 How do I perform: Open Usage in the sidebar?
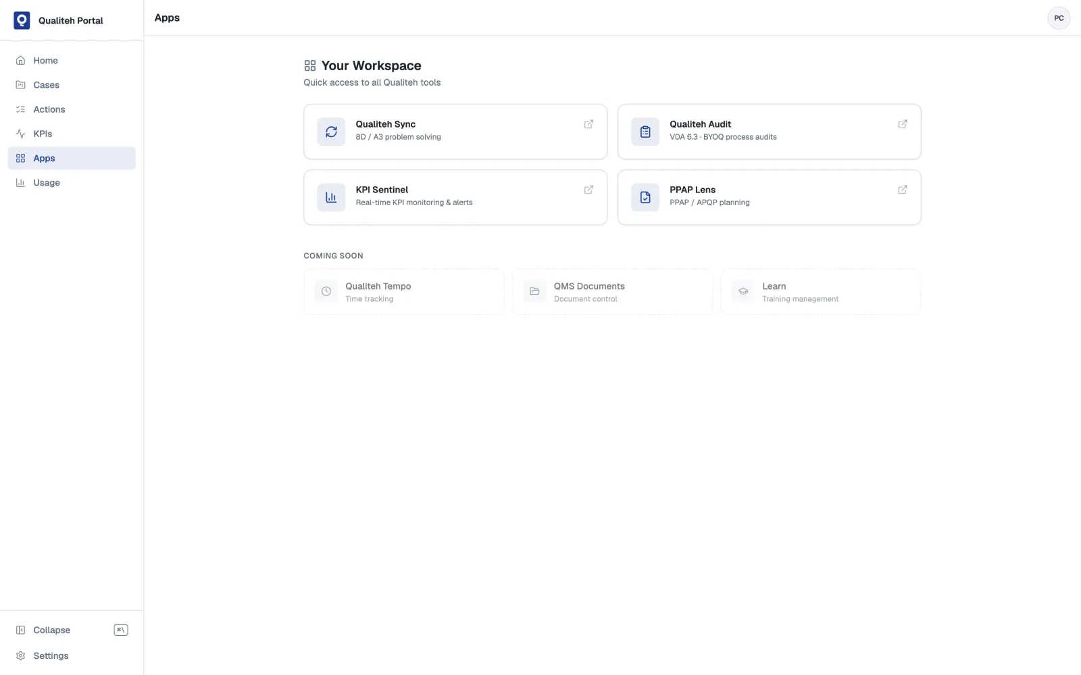click(x=72, y=182)
